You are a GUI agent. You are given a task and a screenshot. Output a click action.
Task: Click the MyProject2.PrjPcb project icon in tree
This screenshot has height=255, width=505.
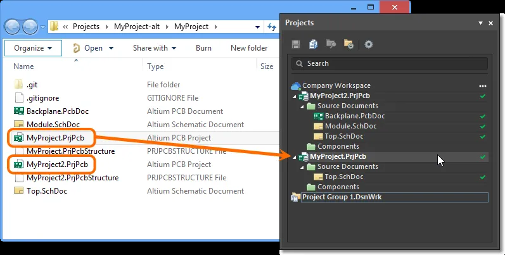click(304, 96)
